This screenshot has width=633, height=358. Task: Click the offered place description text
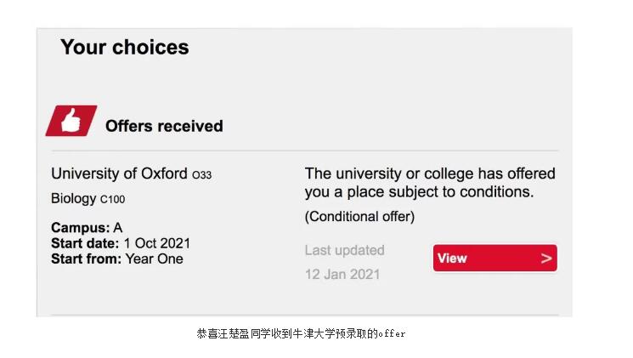coord(429,183)
